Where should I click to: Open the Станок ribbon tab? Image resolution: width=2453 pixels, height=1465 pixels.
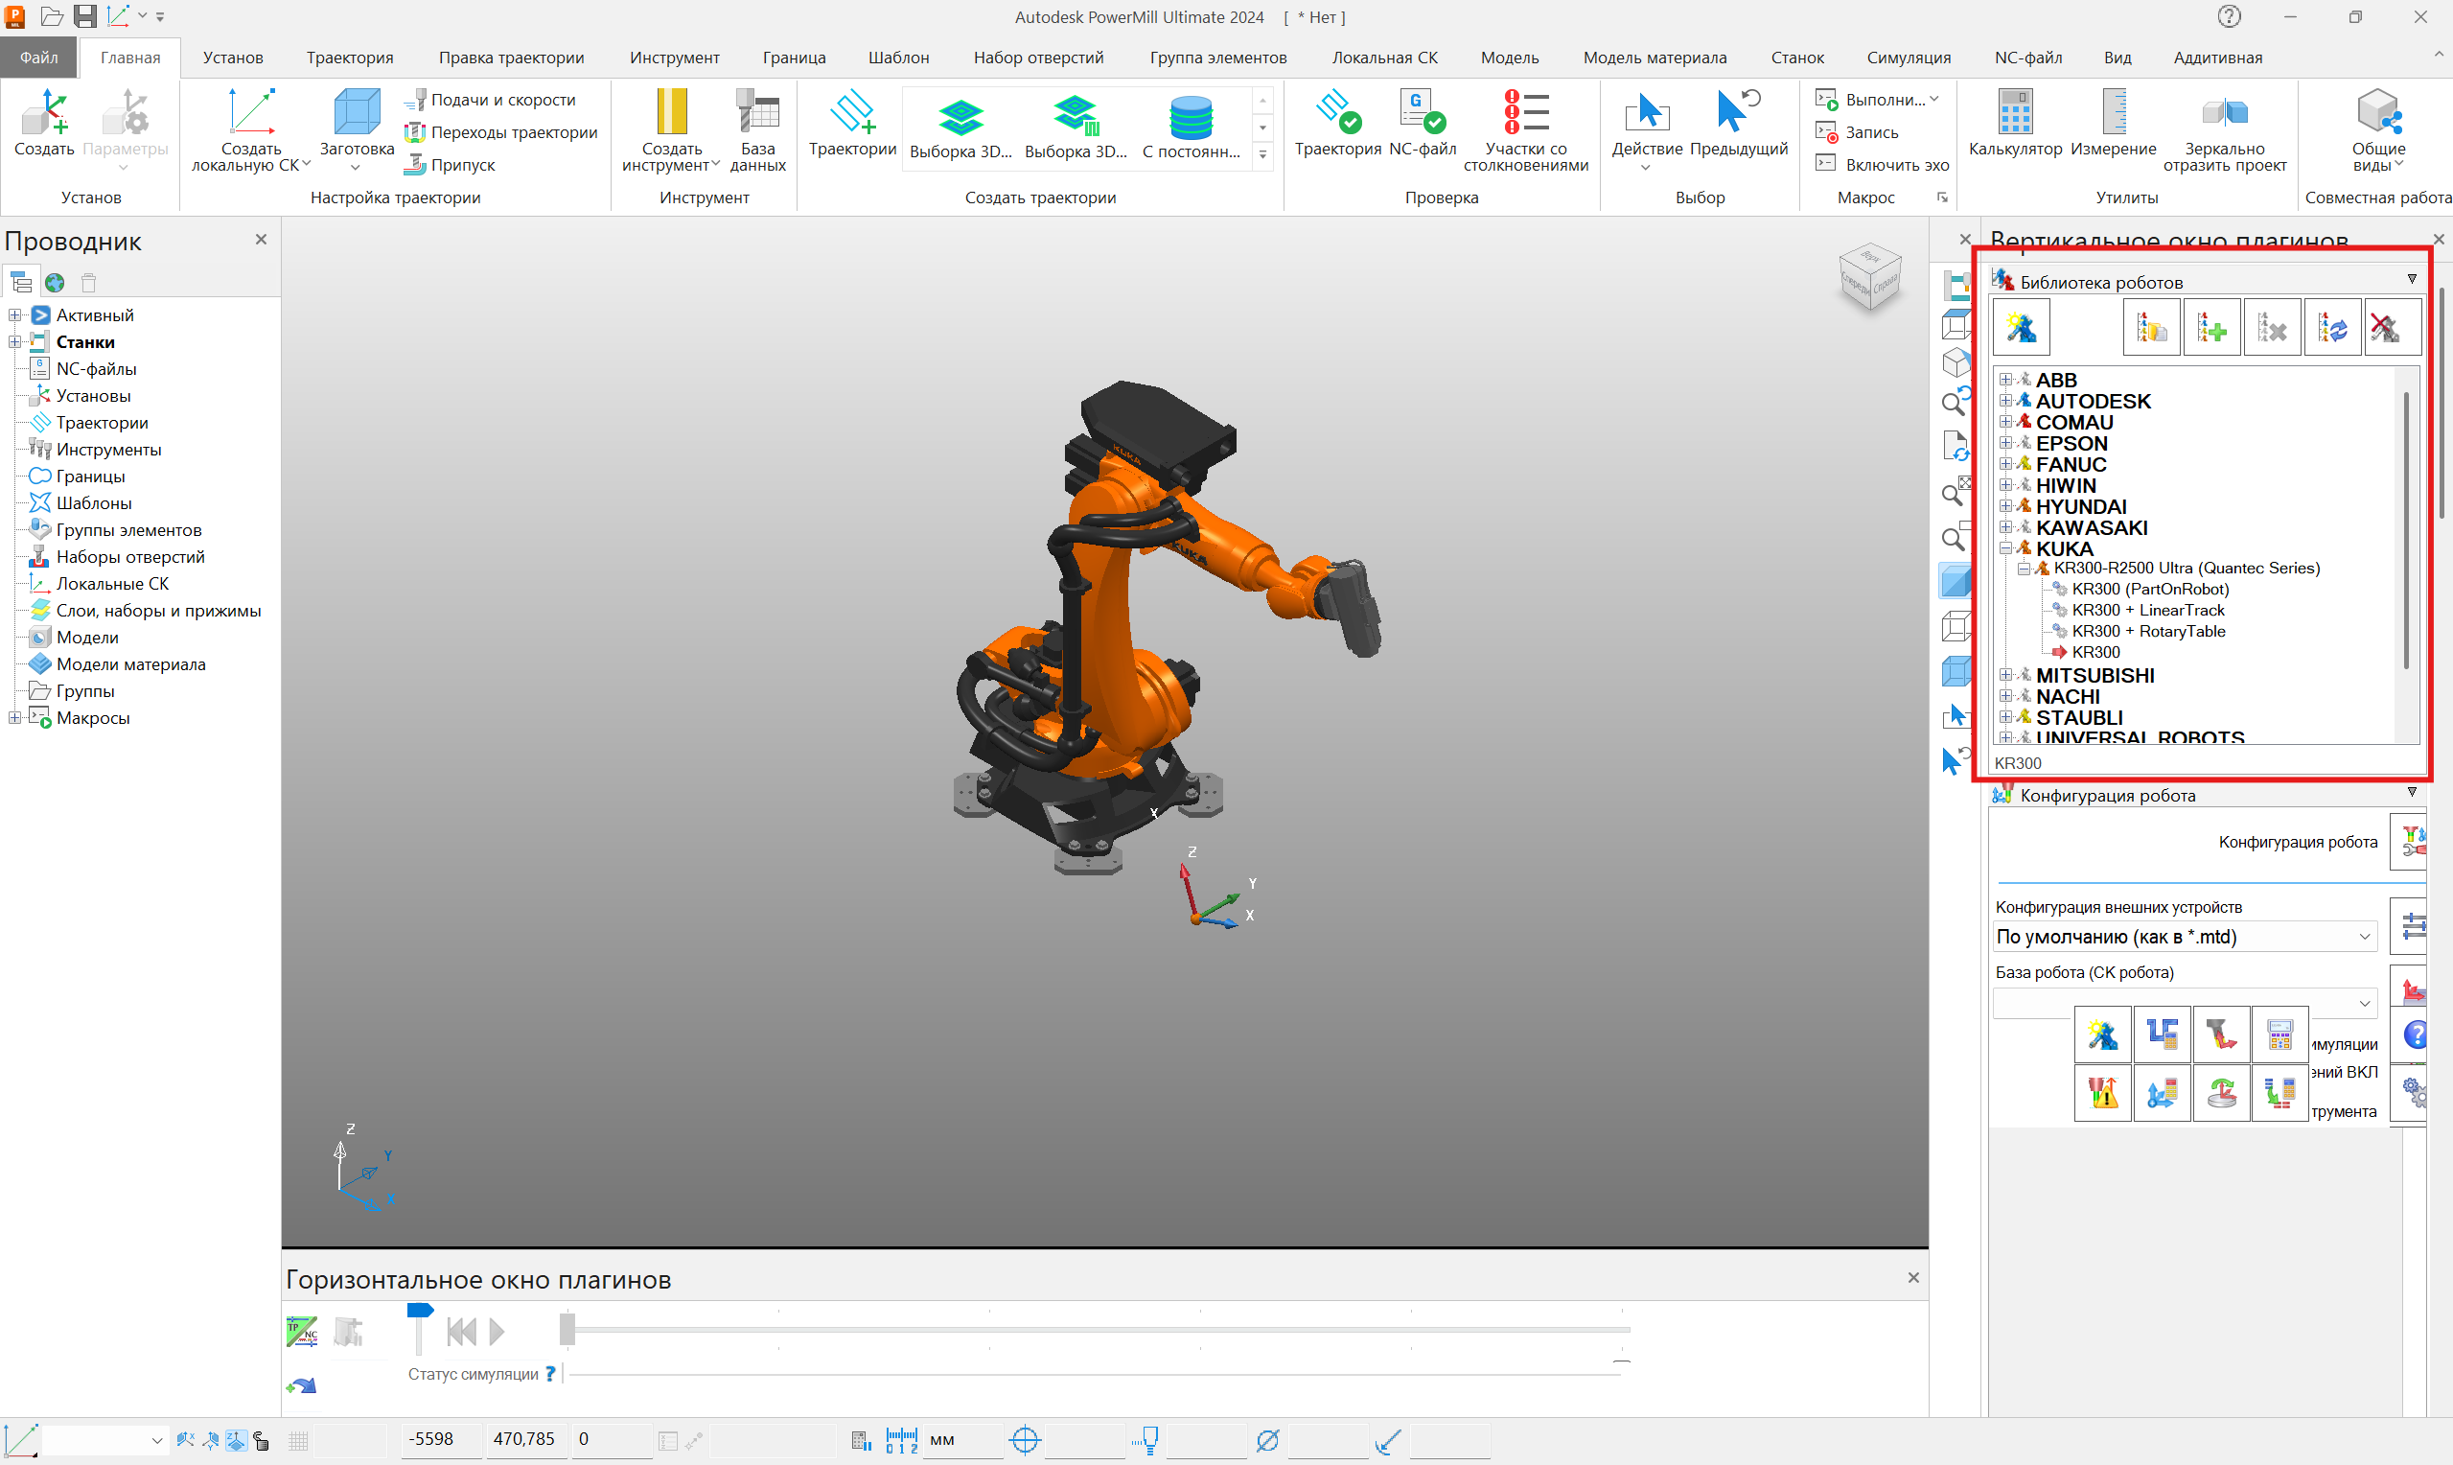coord(1796,58)
